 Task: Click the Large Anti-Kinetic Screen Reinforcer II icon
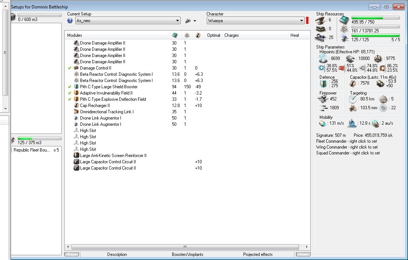point(76,156)
